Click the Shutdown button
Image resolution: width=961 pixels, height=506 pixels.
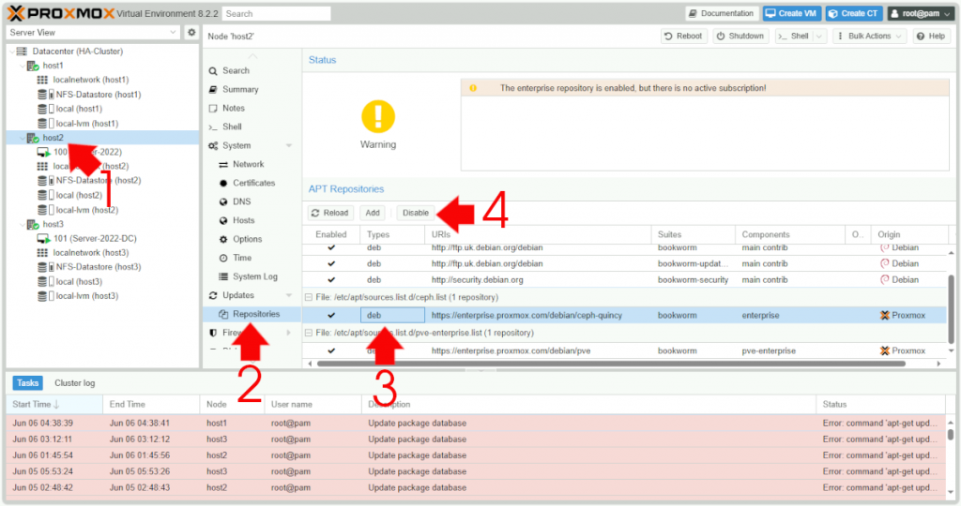pyautogui.click(x=740, y=37)
